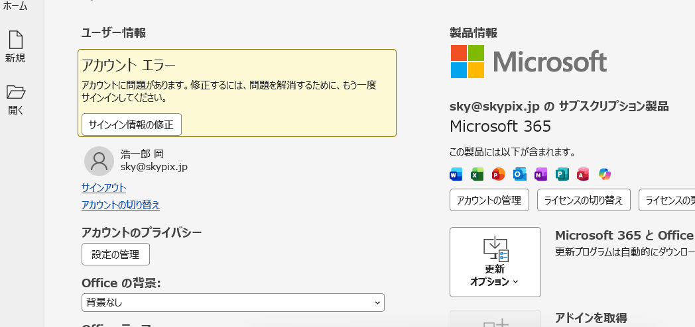Screen dimensions: 695x327
Task: Select the Home item in sidebar
Action: (15, 6)
